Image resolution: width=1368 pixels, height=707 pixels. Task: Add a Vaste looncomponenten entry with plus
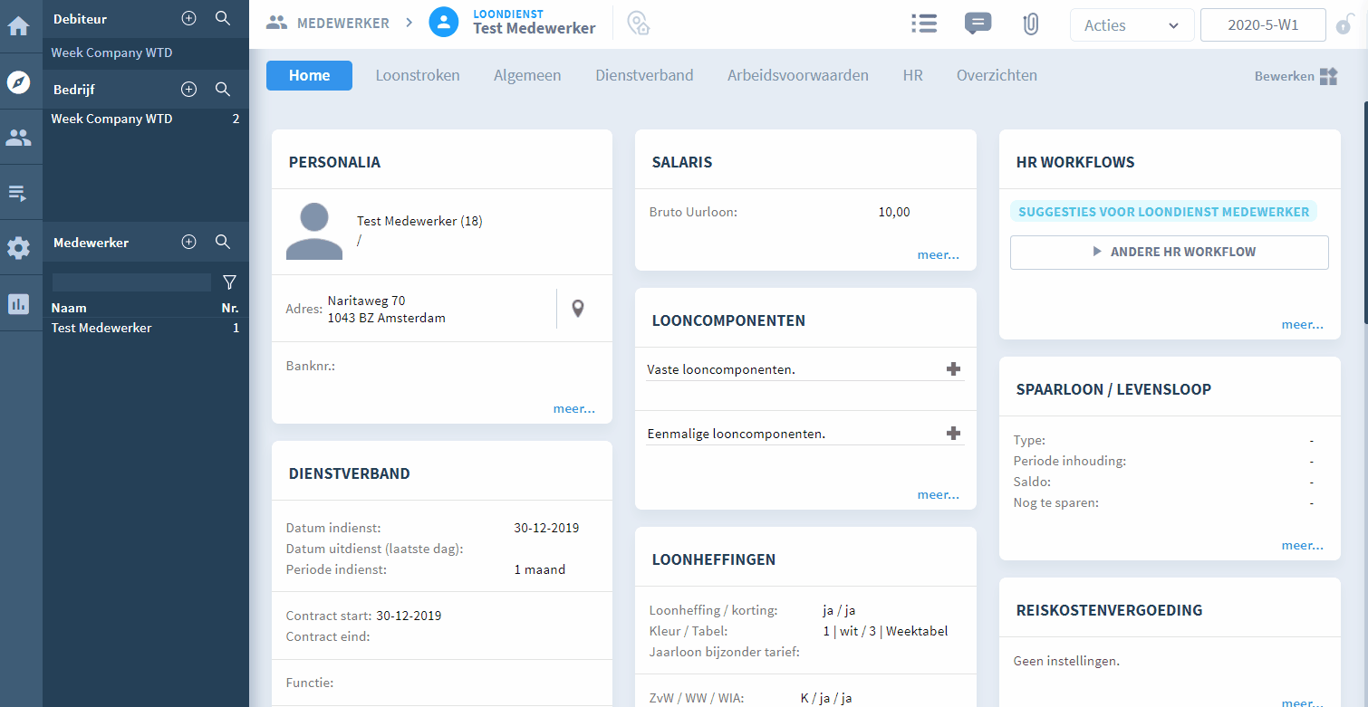pos(953,369)
